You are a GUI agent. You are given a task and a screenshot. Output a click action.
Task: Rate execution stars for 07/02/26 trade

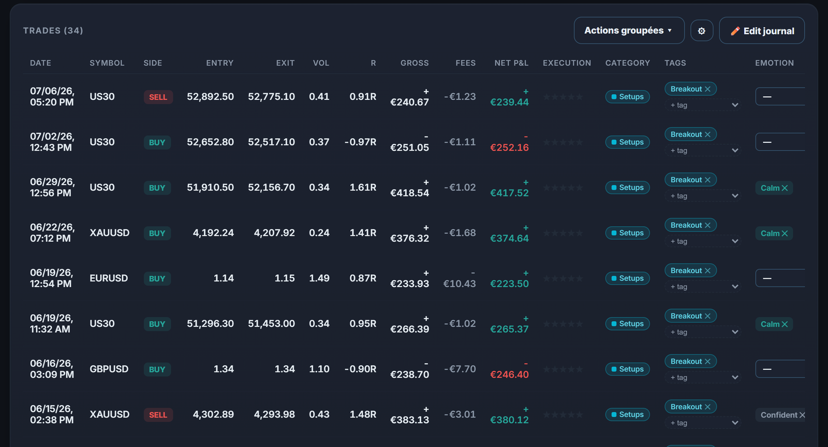click(563, 142)
